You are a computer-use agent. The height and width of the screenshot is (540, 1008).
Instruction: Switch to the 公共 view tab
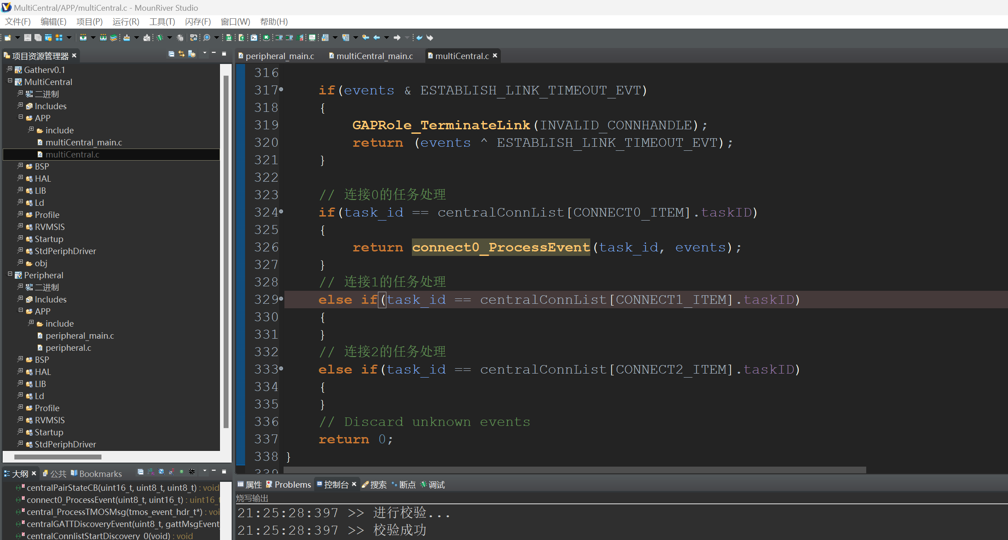(x=55, y=474)
